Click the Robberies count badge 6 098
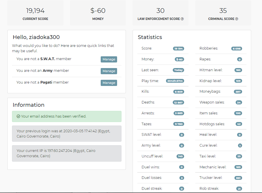The height and width of the screenshot is (193, 262). (x=237, y=48)
